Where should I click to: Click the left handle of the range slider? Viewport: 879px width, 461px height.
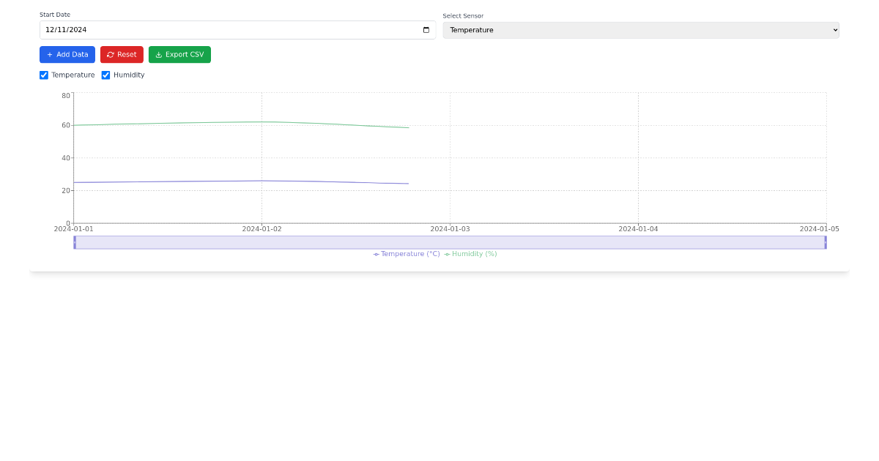point(75,242)
